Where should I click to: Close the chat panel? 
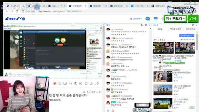click(150, 25)
